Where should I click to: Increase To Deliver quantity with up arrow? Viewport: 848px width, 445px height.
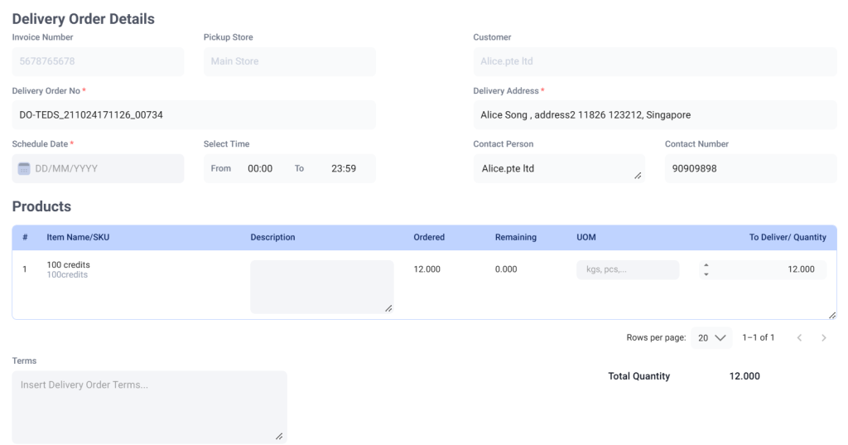coord(706,265)
